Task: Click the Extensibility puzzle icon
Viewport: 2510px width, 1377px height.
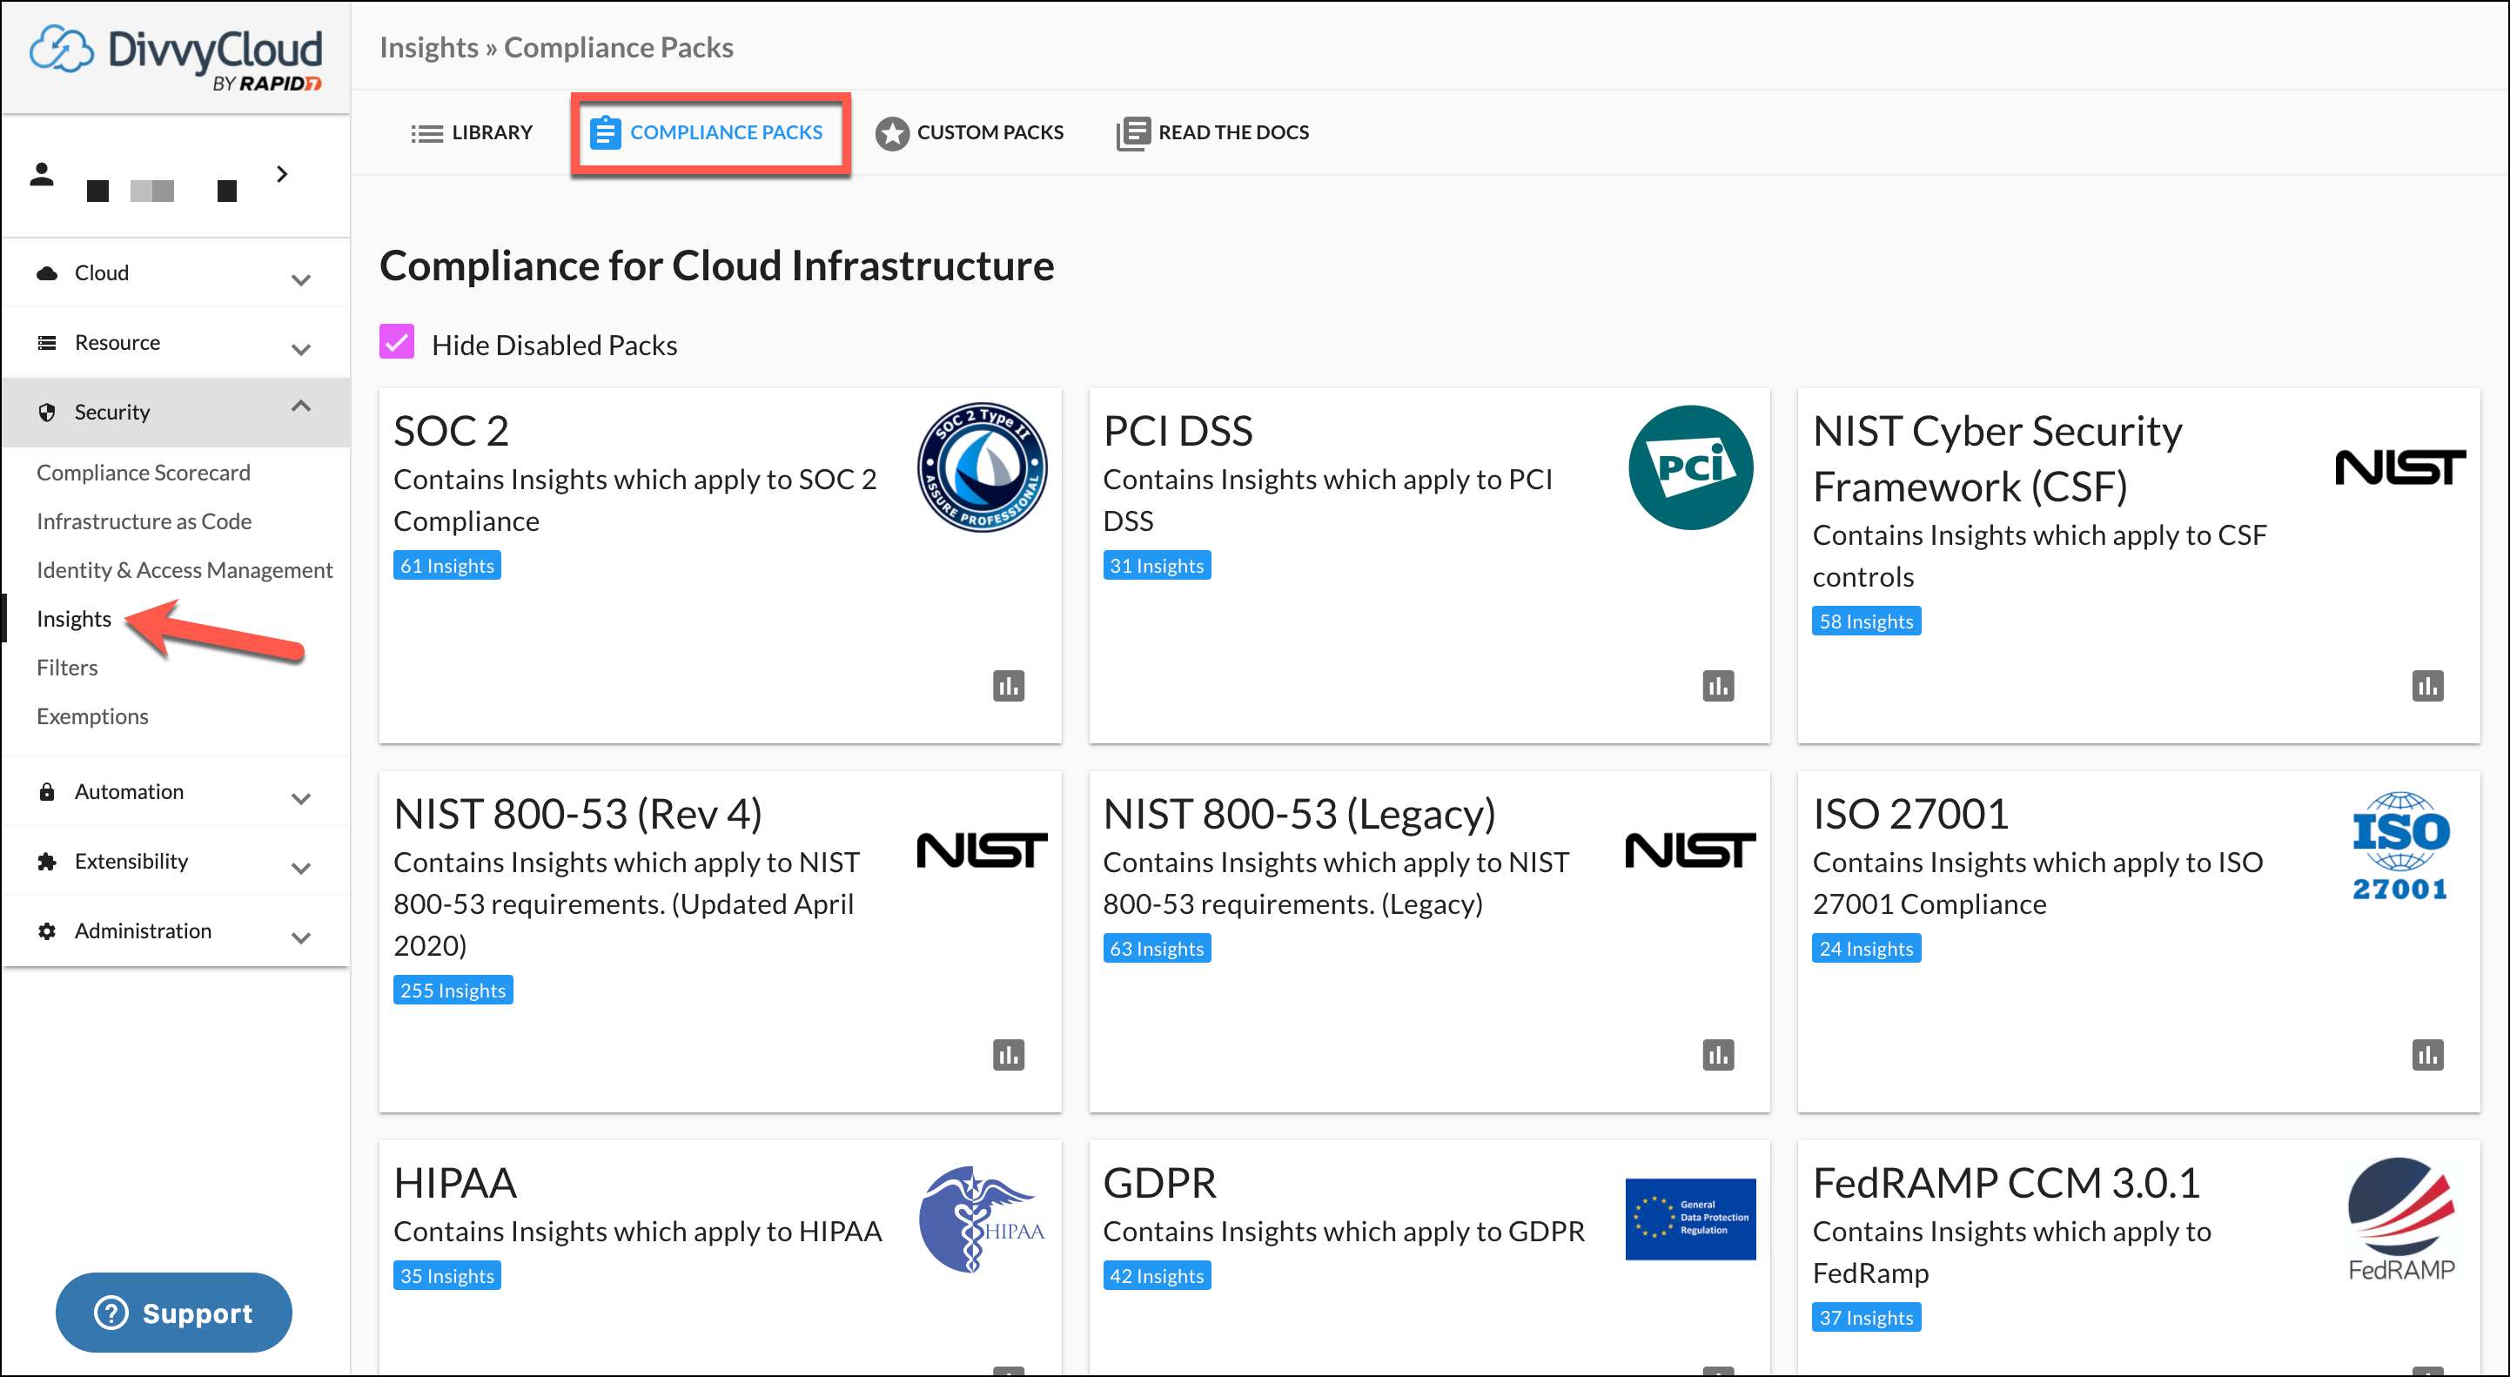Action: click(x=47, y=862)
